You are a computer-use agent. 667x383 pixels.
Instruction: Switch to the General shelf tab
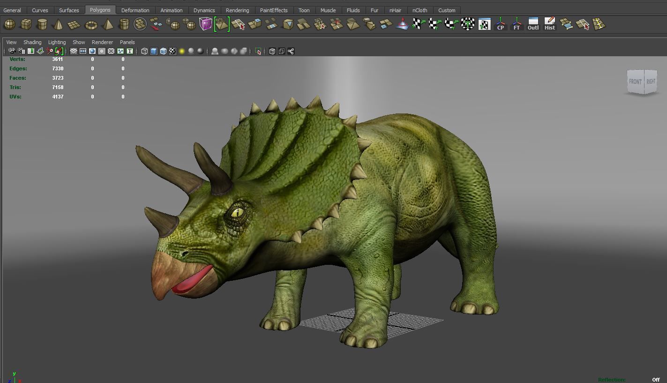tap(12, 10)
